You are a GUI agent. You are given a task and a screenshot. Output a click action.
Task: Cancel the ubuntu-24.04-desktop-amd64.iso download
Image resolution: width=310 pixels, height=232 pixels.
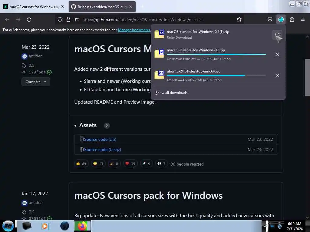[x=277, y=76]
